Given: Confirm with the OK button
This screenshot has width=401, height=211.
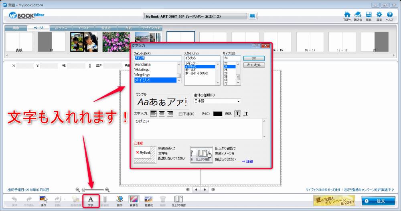Looking at the screenshot, I should click(x=254, y=58).
